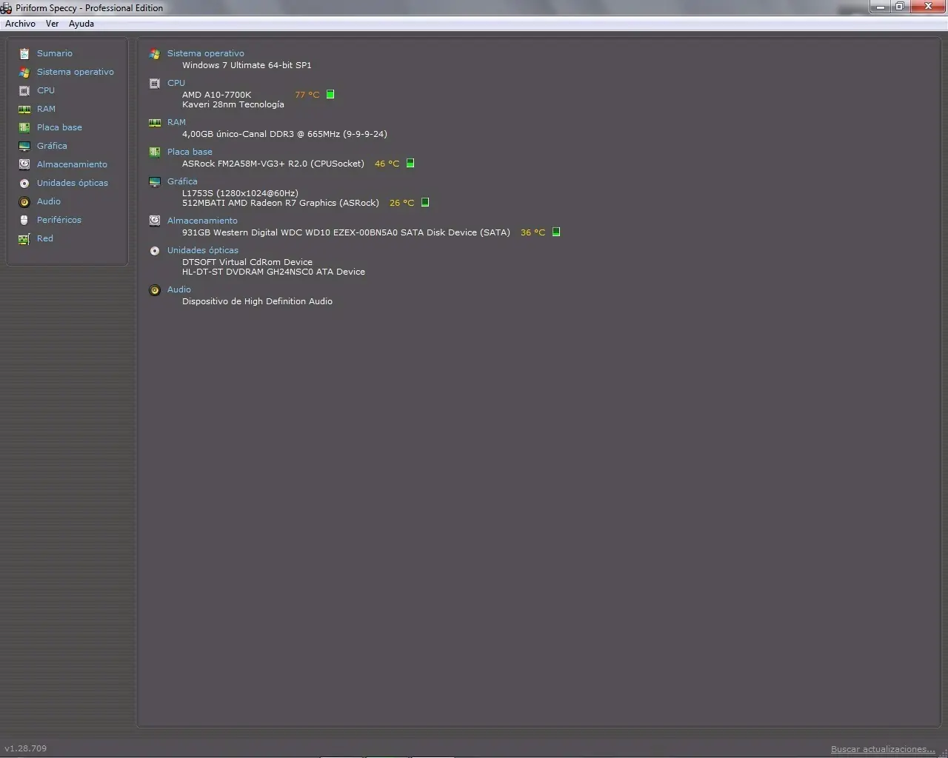This screenshot has width=948, height=758.
Task: Click Unidades ópticas heading link in summary
Action: coord(203,250)
